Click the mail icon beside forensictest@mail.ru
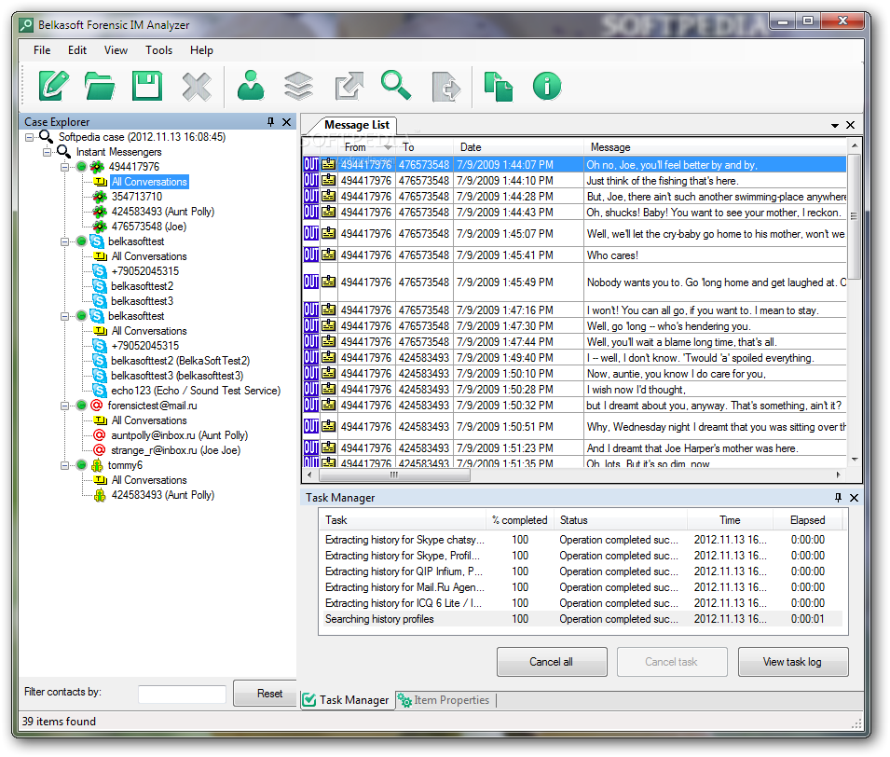The height and width of the screenshot is (757, 890). click(x=97, y=405)
